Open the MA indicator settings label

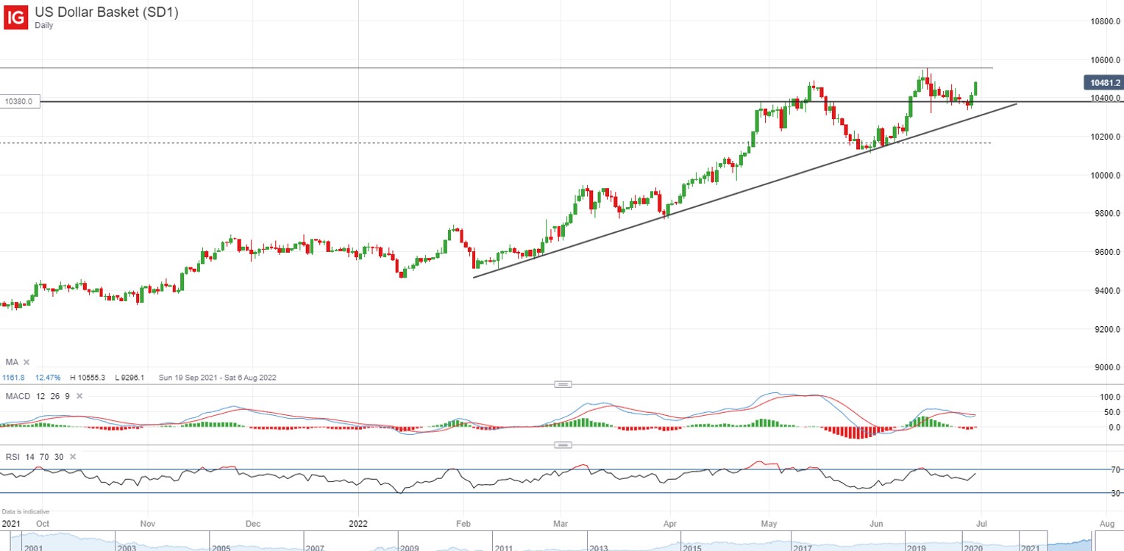click(12, 362)
